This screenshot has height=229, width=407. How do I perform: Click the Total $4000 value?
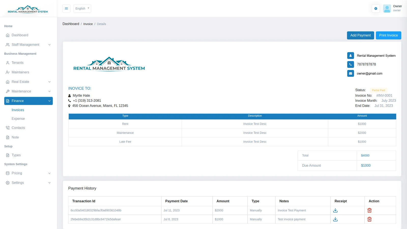[365, 155]
